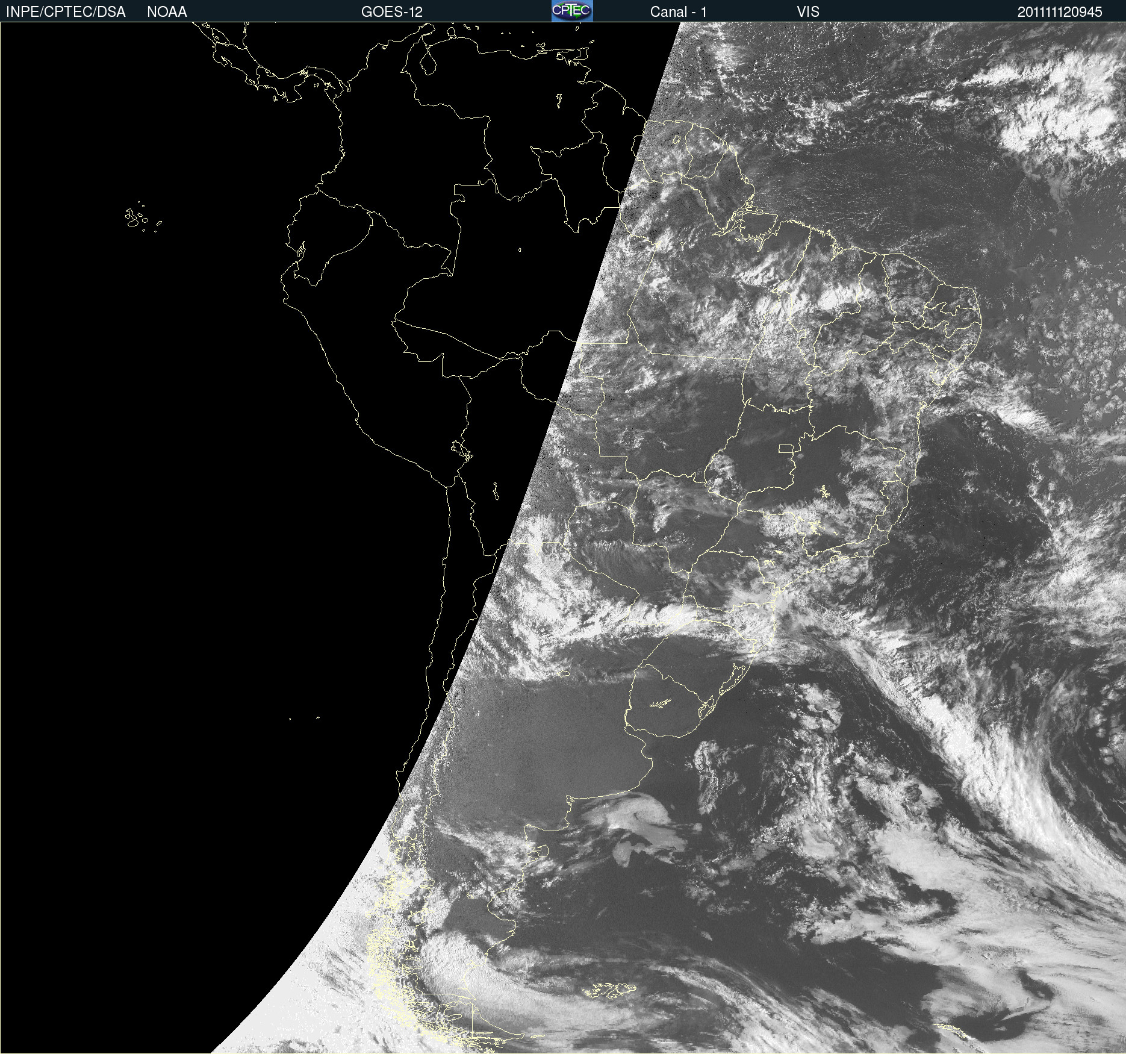Click the INPE/CPTEC/DSA header label
The image size is (1126, 1054).
(66, 12)
